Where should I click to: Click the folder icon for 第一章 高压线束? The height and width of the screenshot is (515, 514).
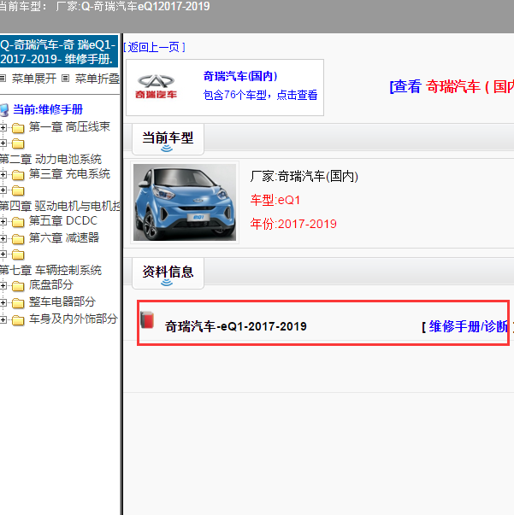(x=18, y=128)
